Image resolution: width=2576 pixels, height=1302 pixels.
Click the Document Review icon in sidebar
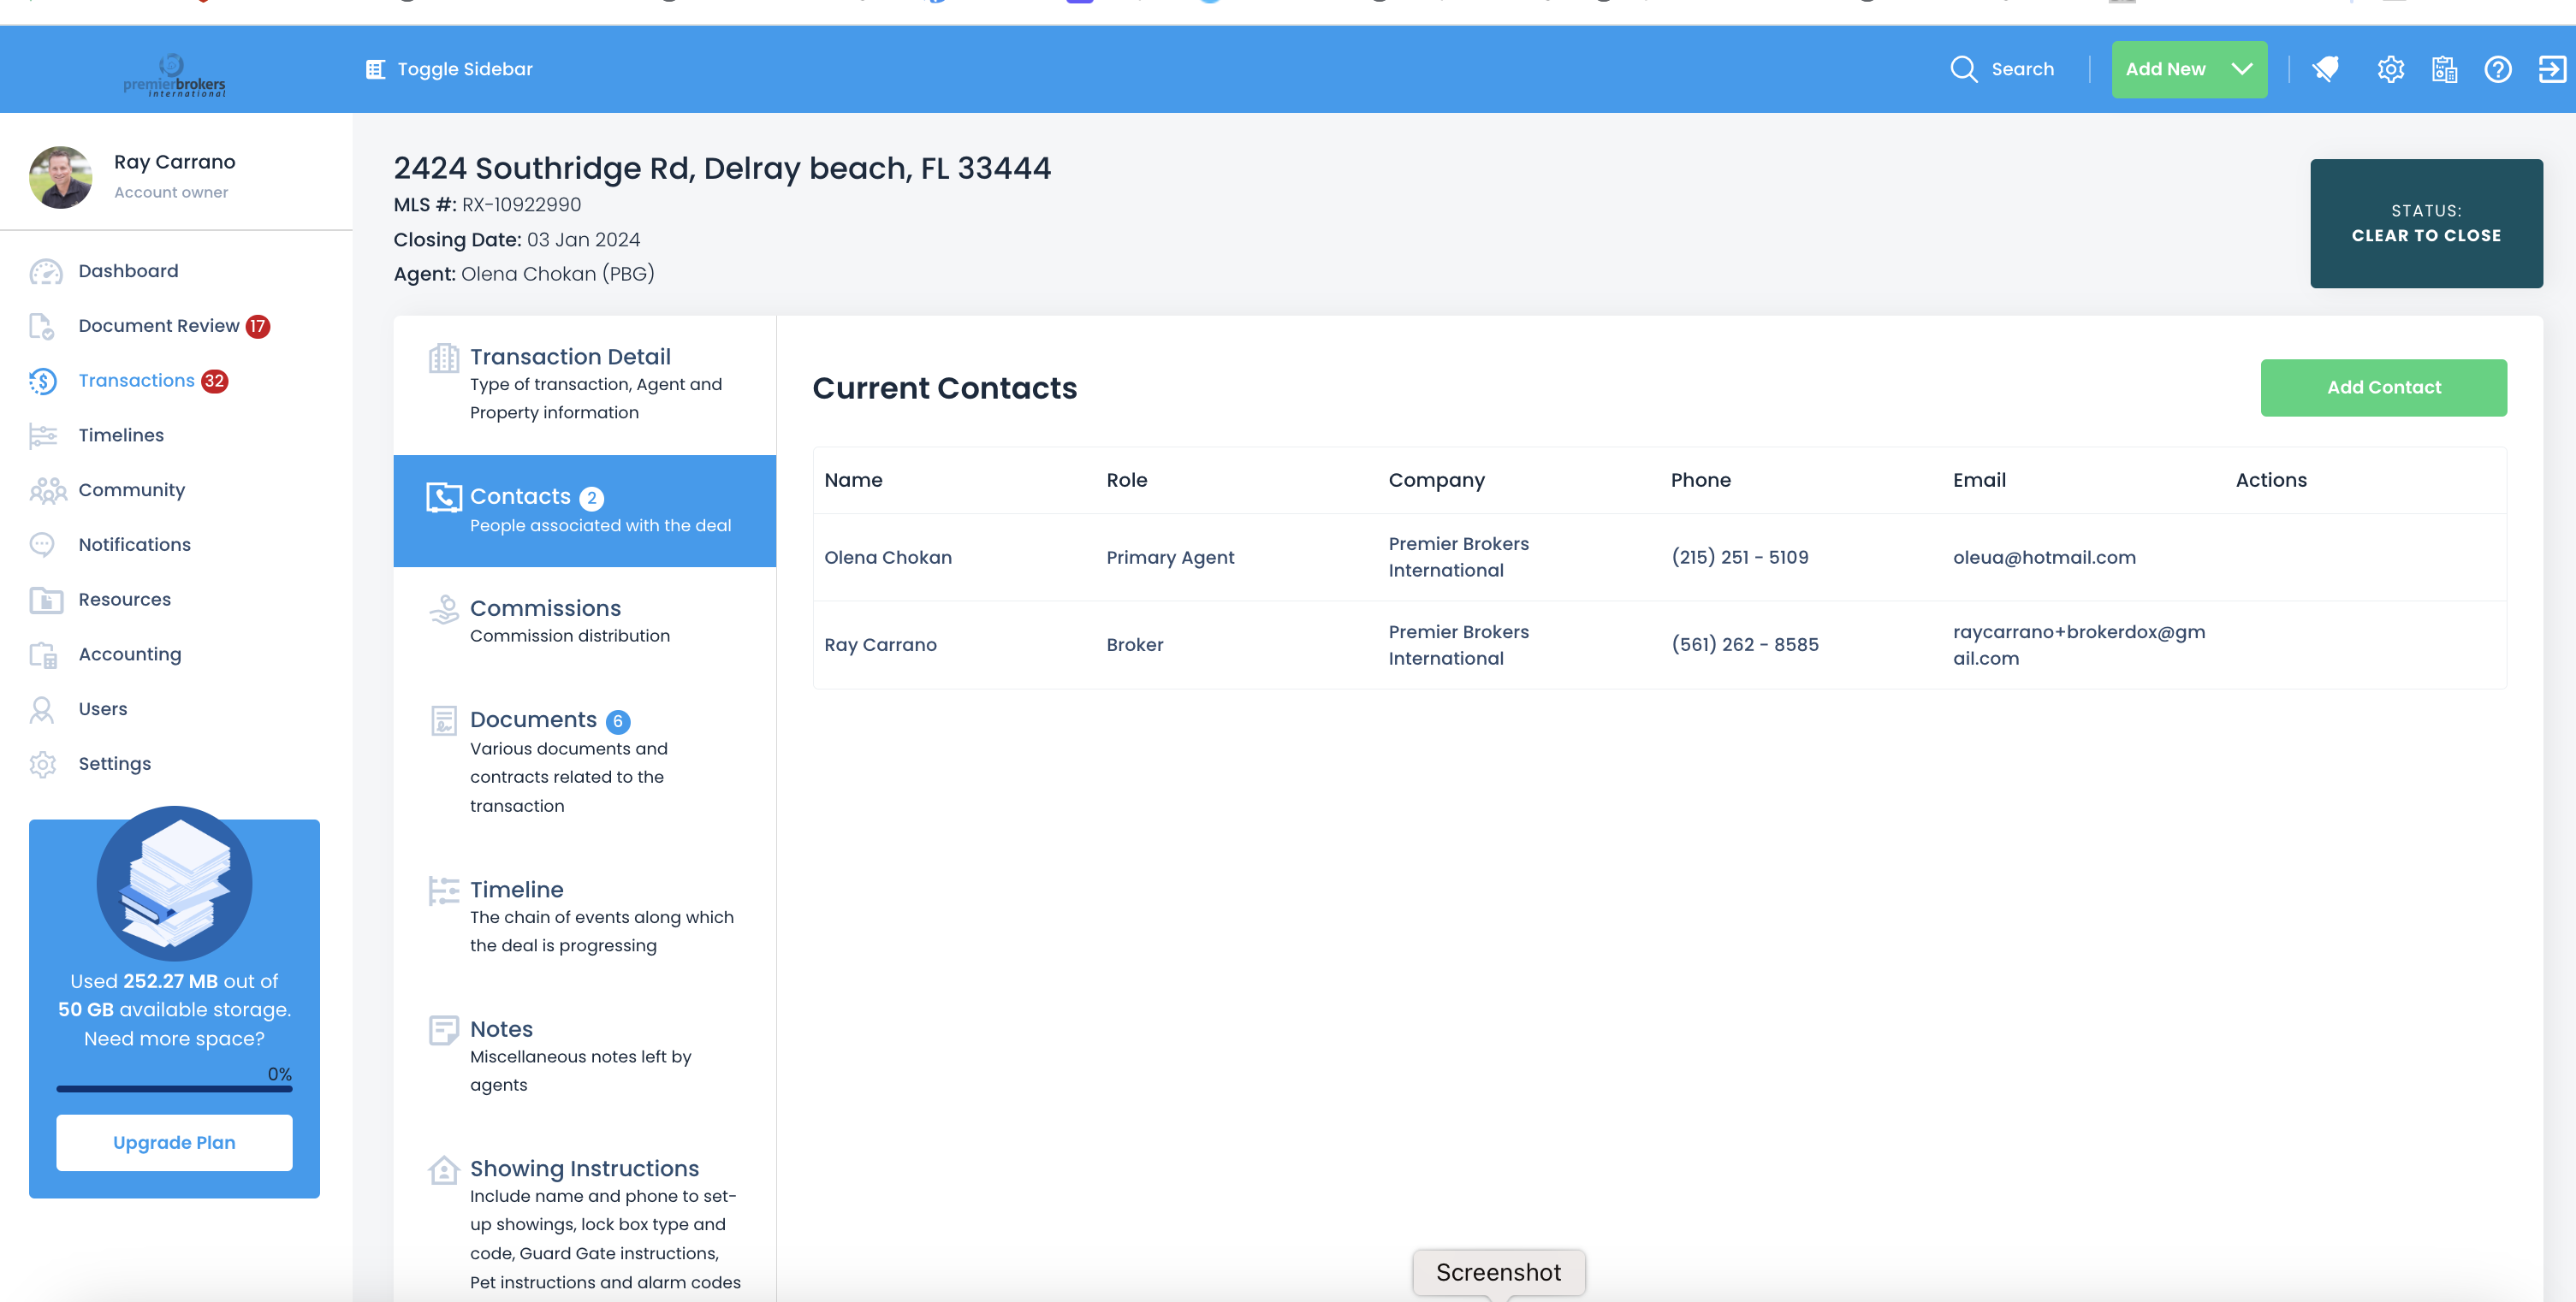42,327
